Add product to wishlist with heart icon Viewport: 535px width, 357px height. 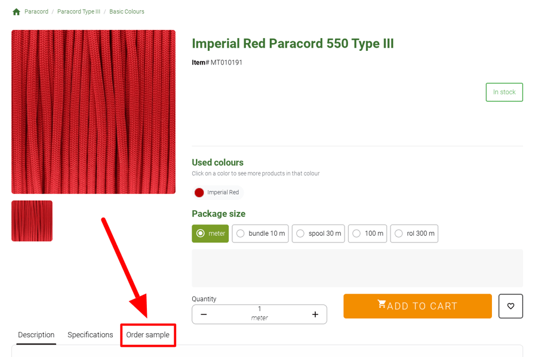pos(511,306)
